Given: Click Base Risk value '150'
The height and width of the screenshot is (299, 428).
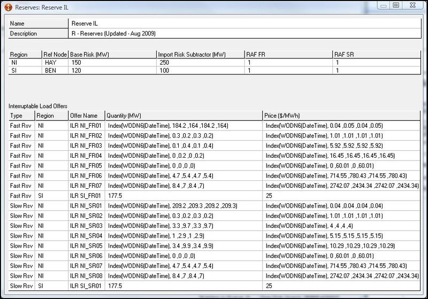Looking at the screenshot, I should pos(112,63).
